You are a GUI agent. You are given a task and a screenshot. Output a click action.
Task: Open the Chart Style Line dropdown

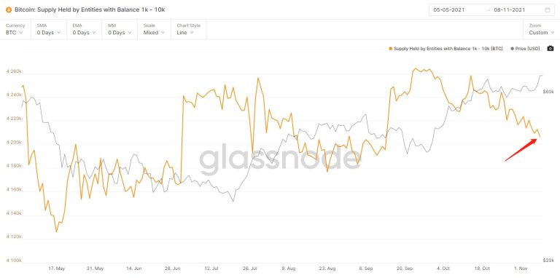(189, 29)
